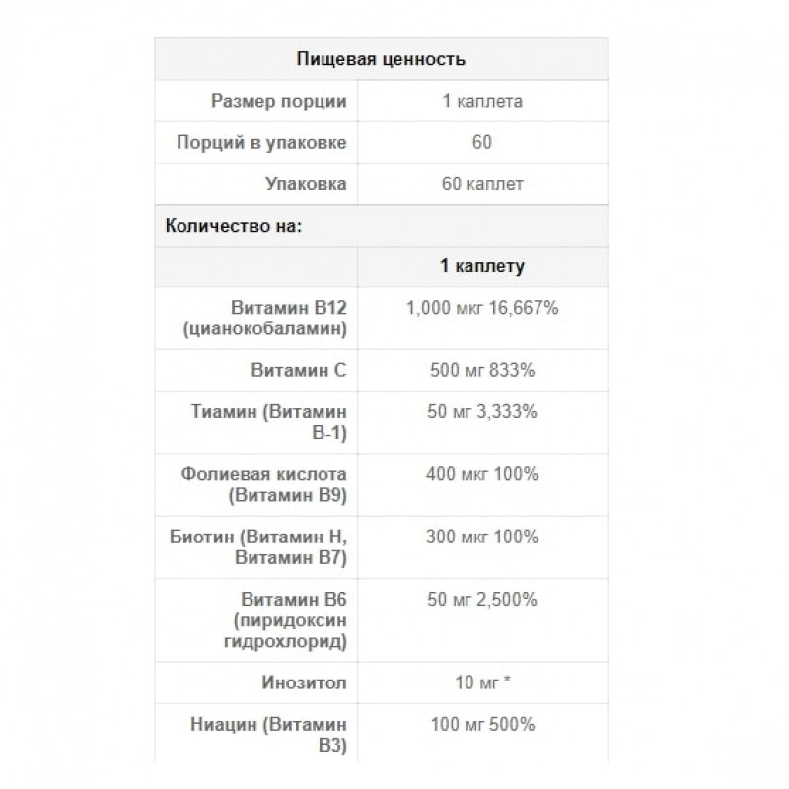Click the "Пищевая ценность" table header
The image size is (789, 789).
click(381, 59)
